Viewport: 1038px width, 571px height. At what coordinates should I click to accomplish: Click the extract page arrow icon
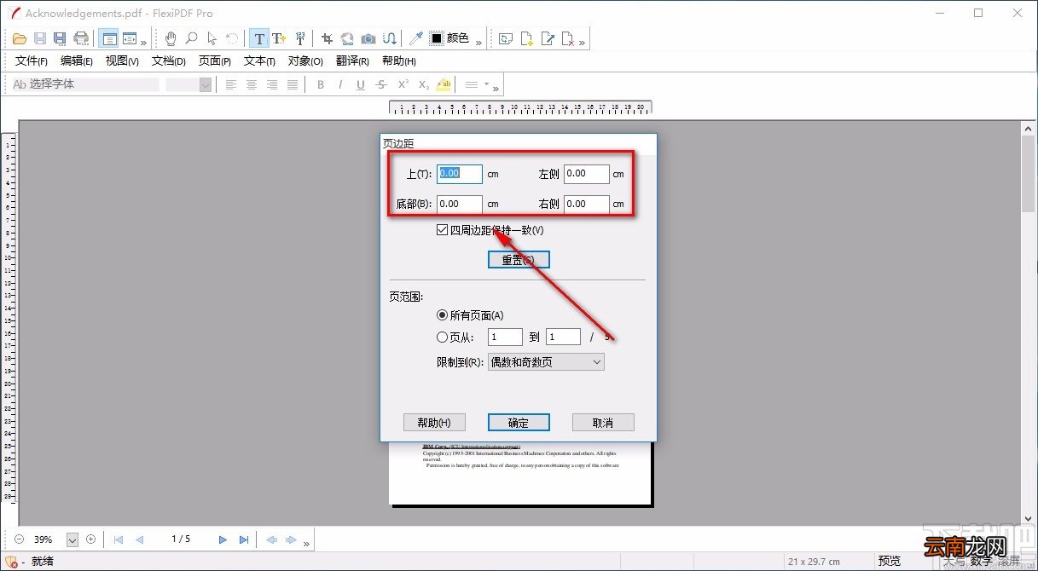(x=548, y=38)
